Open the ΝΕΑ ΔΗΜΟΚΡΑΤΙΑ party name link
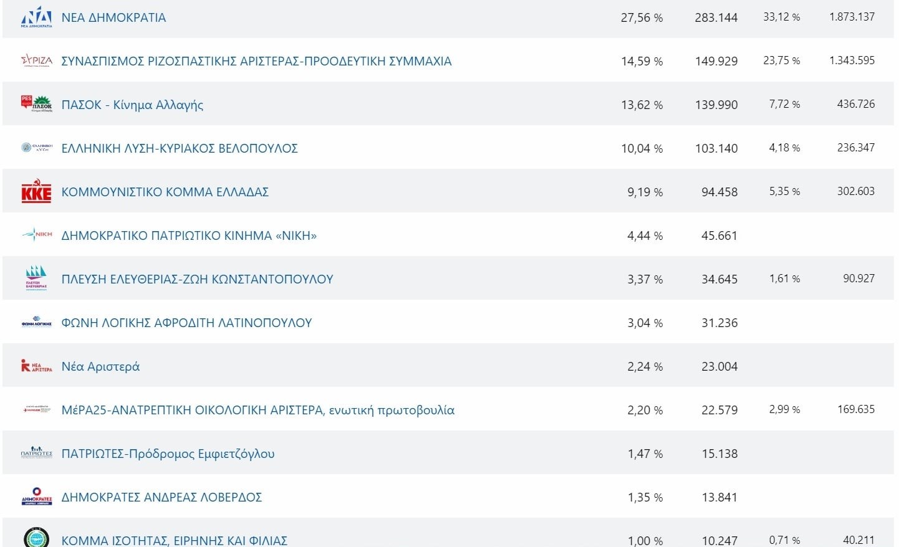Screen dimensions: 899x547 pos(113,17)
